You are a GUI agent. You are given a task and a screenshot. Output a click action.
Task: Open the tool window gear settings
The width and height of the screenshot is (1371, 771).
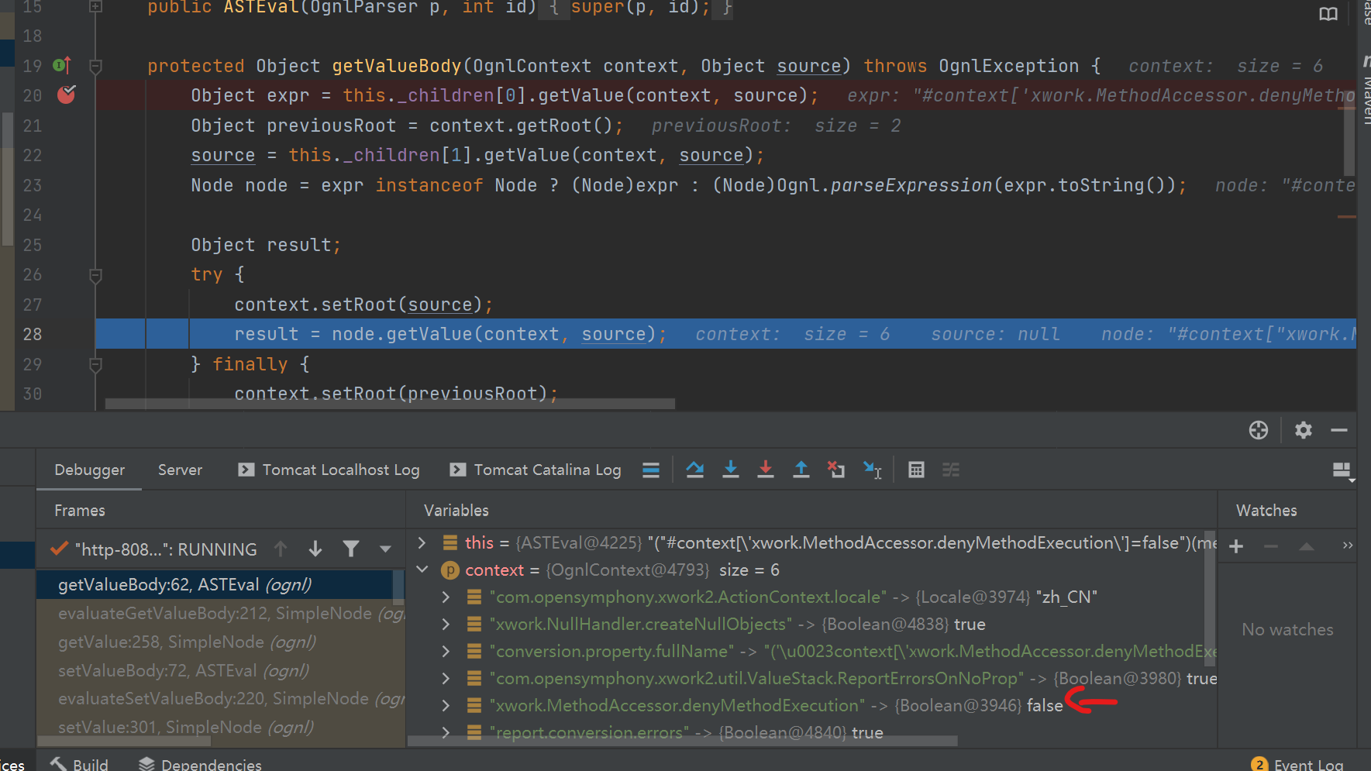pyautogui.click(x=1304, y=430)
